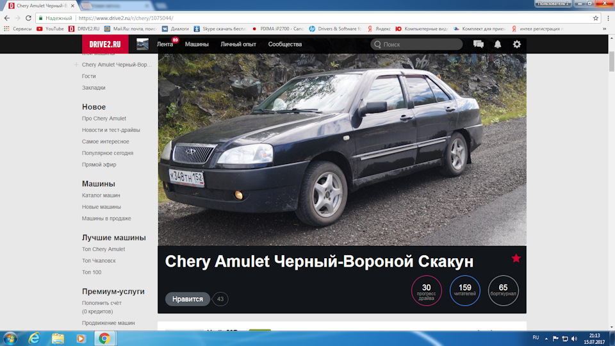Open Chery Amulet Черный-Вор sidebar link
Viewport: 615px width, 346px height.
click(117, 64)
